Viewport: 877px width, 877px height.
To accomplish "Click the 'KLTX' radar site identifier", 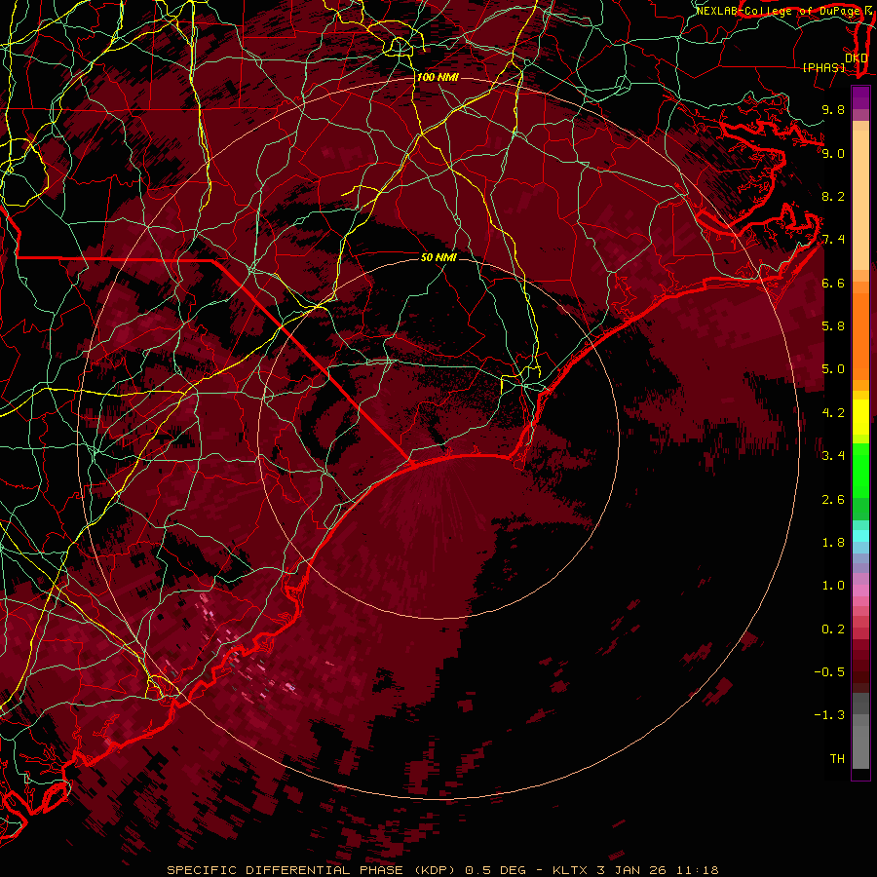I will [571, 870].
